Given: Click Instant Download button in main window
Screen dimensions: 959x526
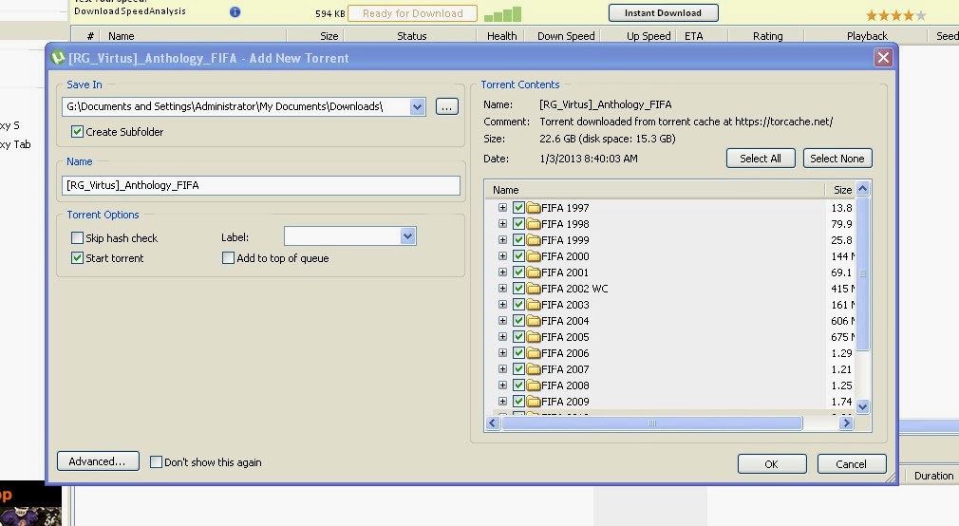Looking at the screenshot, I should point(663,13).
